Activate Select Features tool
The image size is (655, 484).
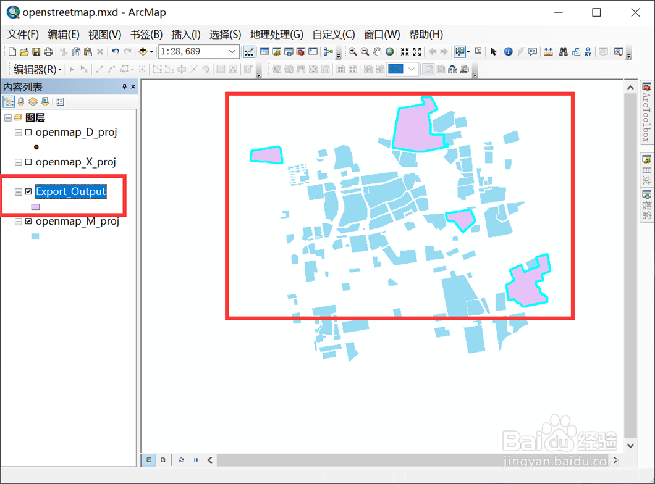(460, 52)
